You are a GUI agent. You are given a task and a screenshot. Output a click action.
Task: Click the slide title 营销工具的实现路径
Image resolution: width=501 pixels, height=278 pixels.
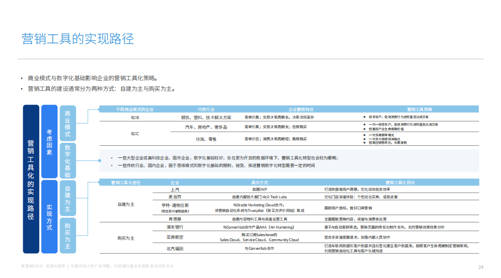[78, 39]
